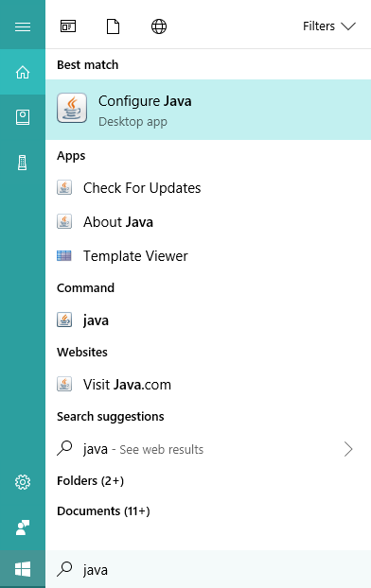Image resolution: width=371 pixels, height=588 pixels.
Task: Open Configure Java best match
Action: tap(208, 110)
